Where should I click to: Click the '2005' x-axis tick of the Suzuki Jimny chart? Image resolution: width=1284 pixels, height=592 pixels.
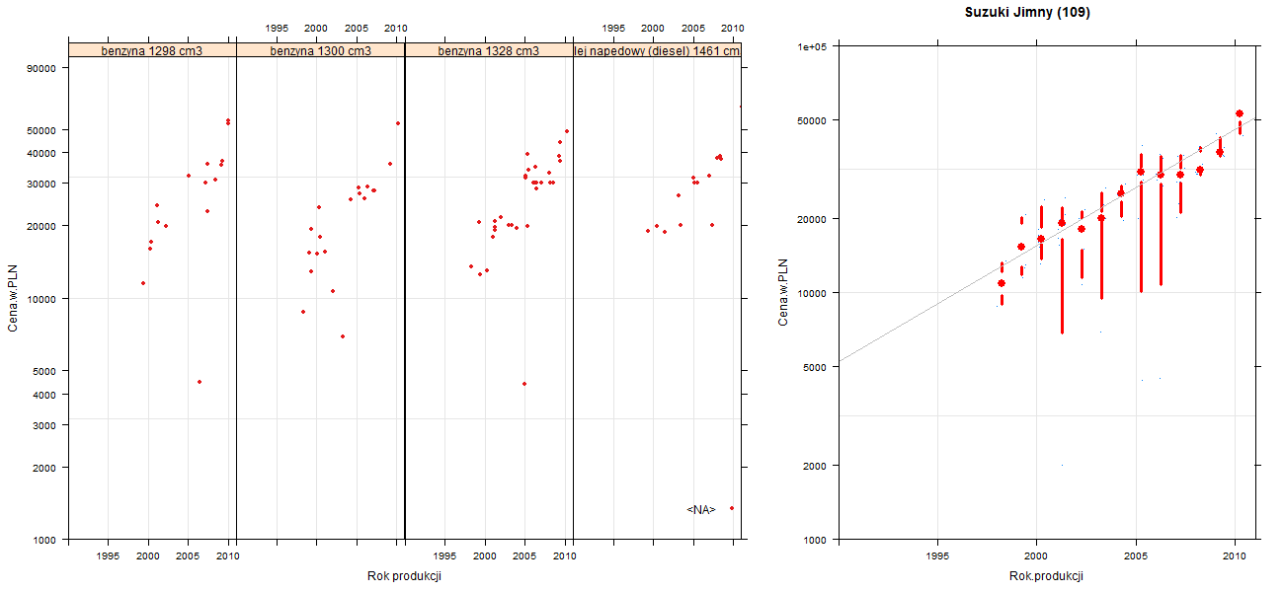(x=1136, y=556)
